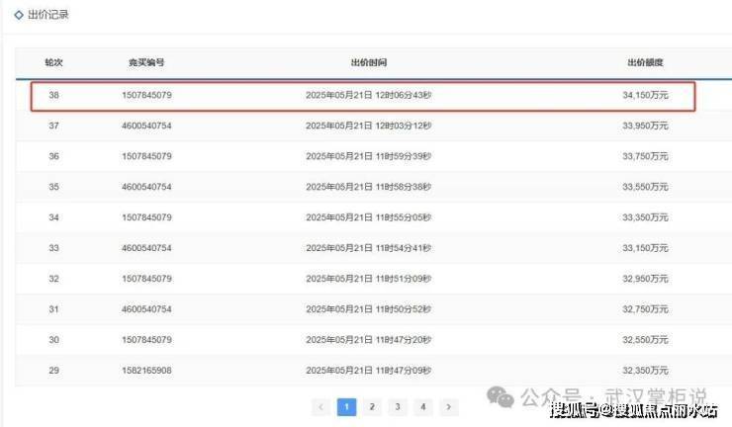Click bid amount 34,150万元
Image resolution: width=732 pixels, height=427 pixels.
pos(645,95)
